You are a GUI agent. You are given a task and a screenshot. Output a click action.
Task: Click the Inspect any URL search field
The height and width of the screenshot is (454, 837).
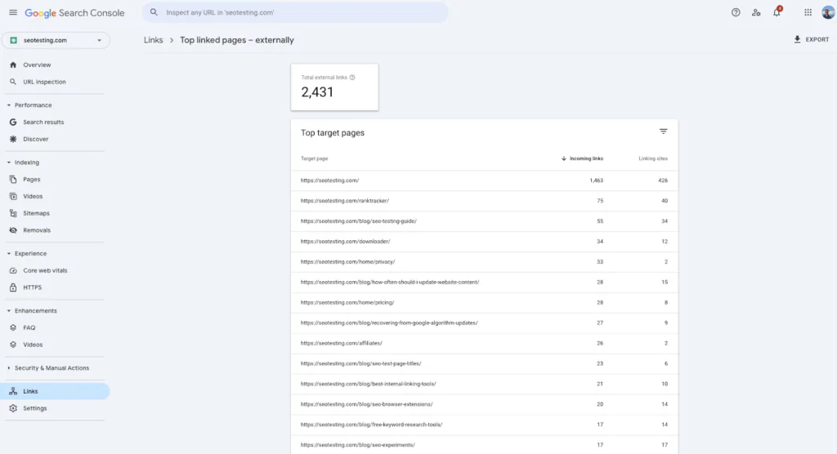pos(295,12)
